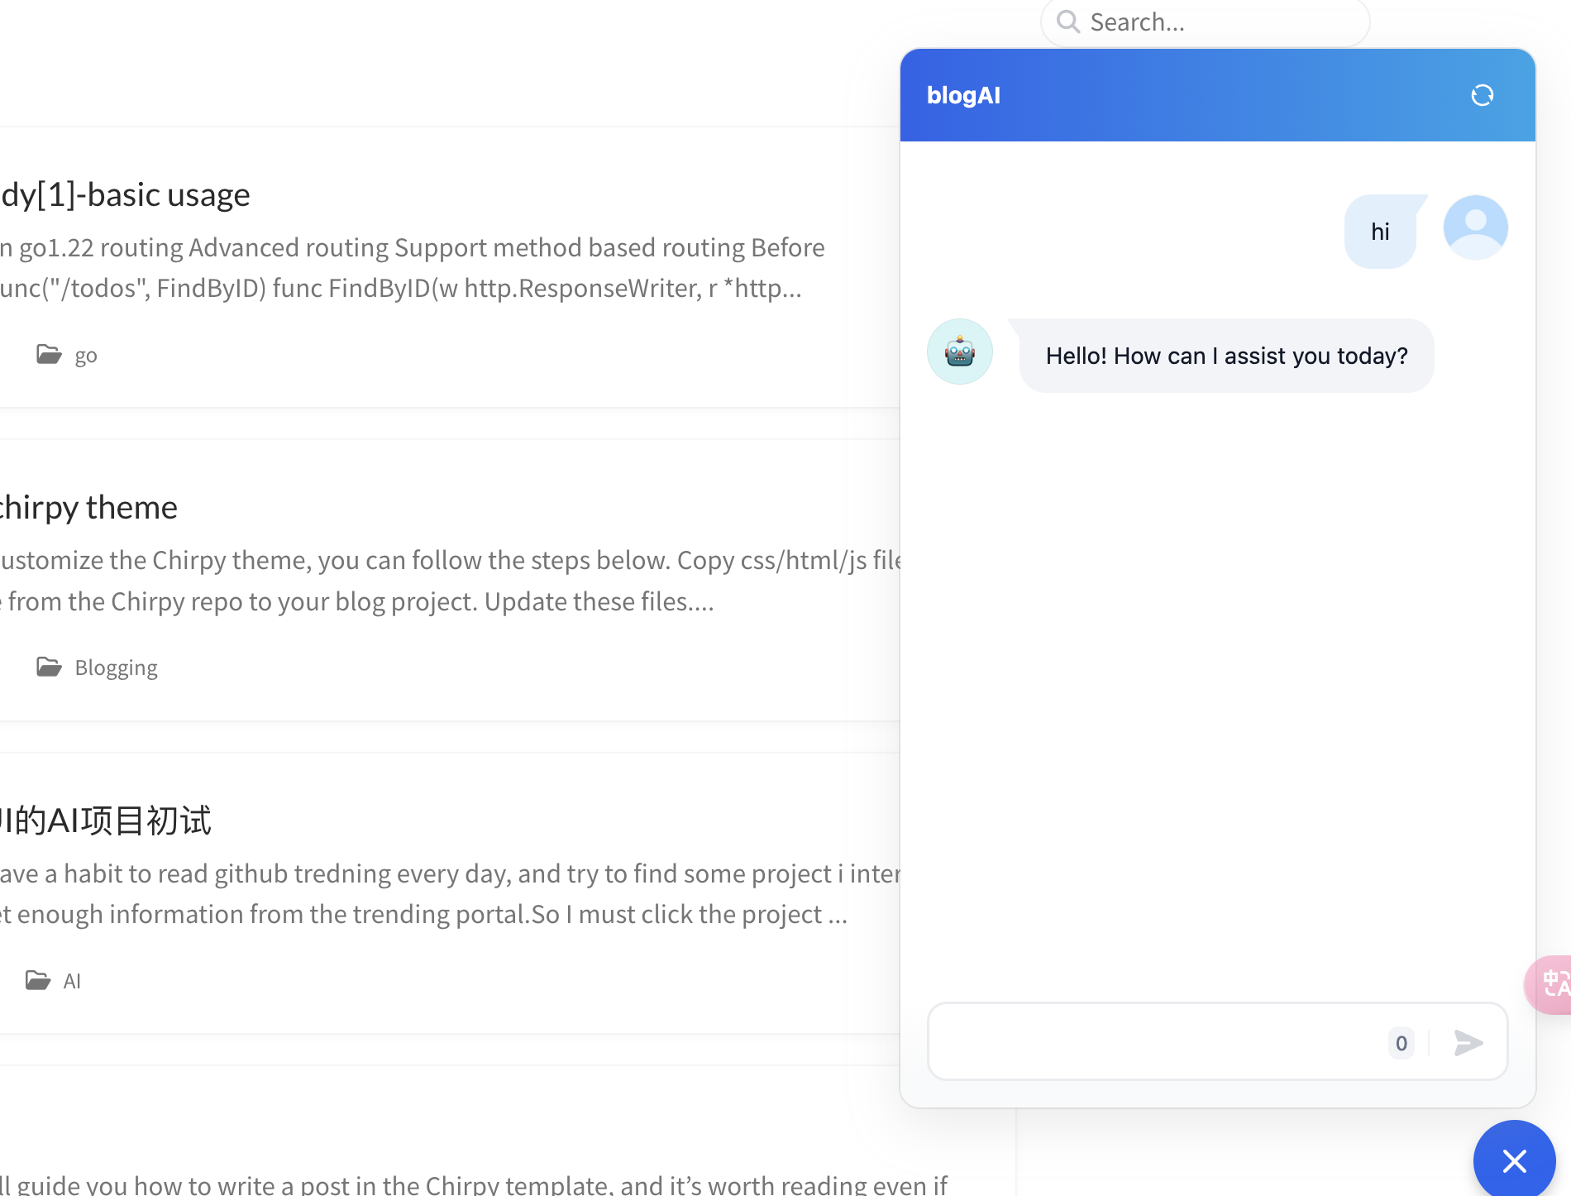Viewport: 1571px width, 1196px height.
Task: Click the refresh chat icon in blogAI header
Action: (1482, 95)
